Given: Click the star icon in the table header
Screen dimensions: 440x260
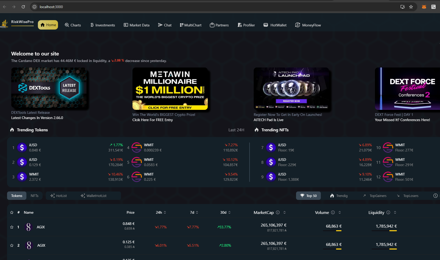Looking at the screenshot, I should (x=12, y=212).
